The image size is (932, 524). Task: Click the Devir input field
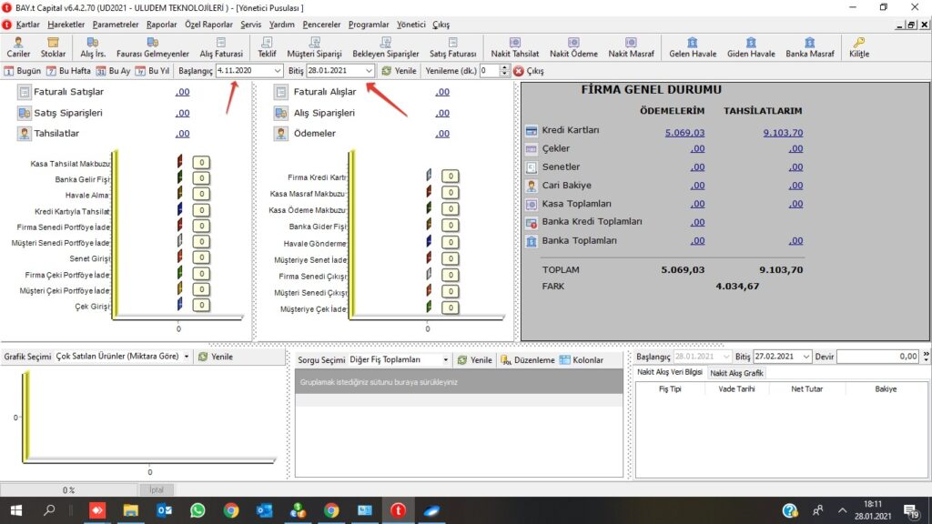877,357
